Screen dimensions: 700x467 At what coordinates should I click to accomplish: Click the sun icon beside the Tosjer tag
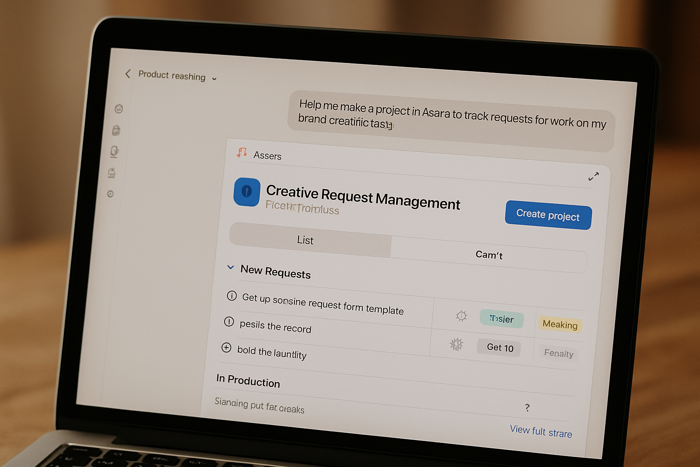click(462, 317)
